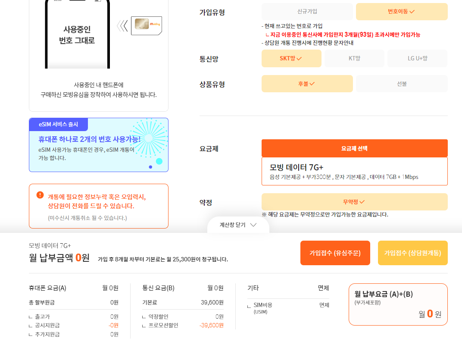This screenshot has height=345, width=462.
Task: Click the checkmark on 무약정 button
Action: (362, 202)
